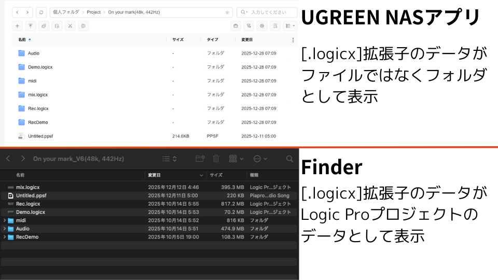Click the plus (new item) toolbar icon

coord(18,26)
